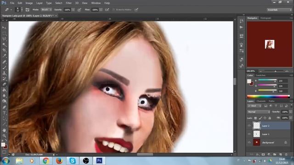Open the Image menu
The width and height of the screenshot is (294, 165).
coord(29,3)
